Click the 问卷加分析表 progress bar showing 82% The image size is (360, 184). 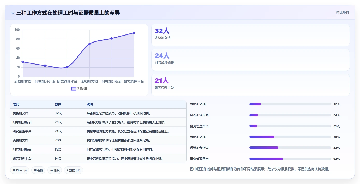tap(290, 148)
